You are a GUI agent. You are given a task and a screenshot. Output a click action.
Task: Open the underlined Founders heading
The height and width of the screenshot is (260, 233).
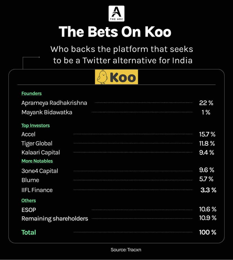click(32, 93)
